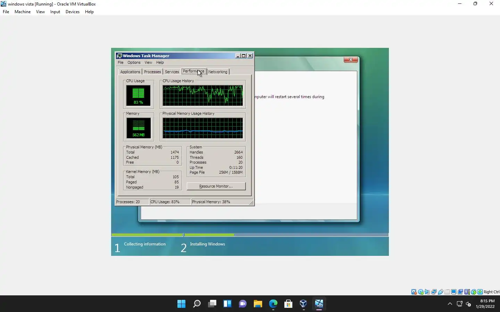Click the network tray icon
Screen dimensions: 500x312
click(460, 304)
